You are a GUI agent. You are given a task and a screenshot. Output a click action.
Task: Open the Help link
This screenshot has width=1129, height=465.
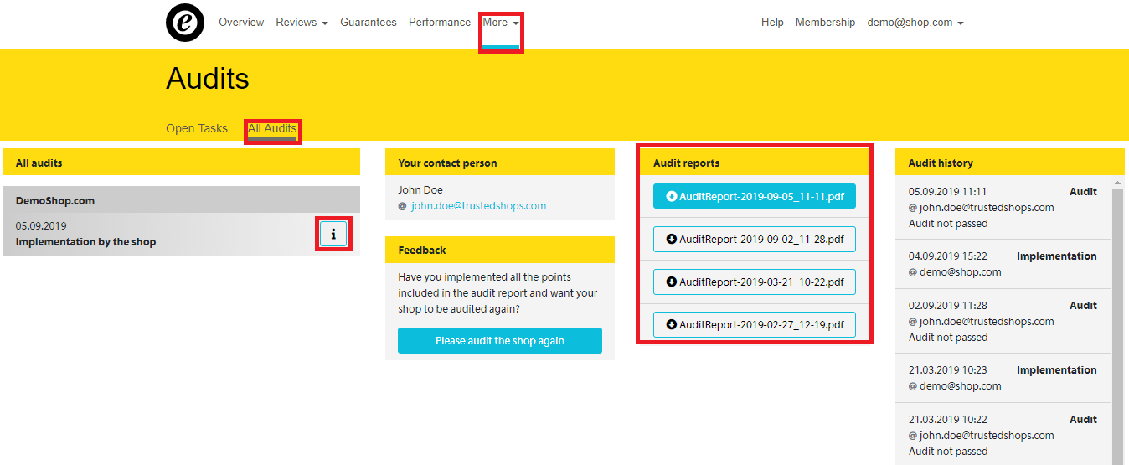[772, 23]
